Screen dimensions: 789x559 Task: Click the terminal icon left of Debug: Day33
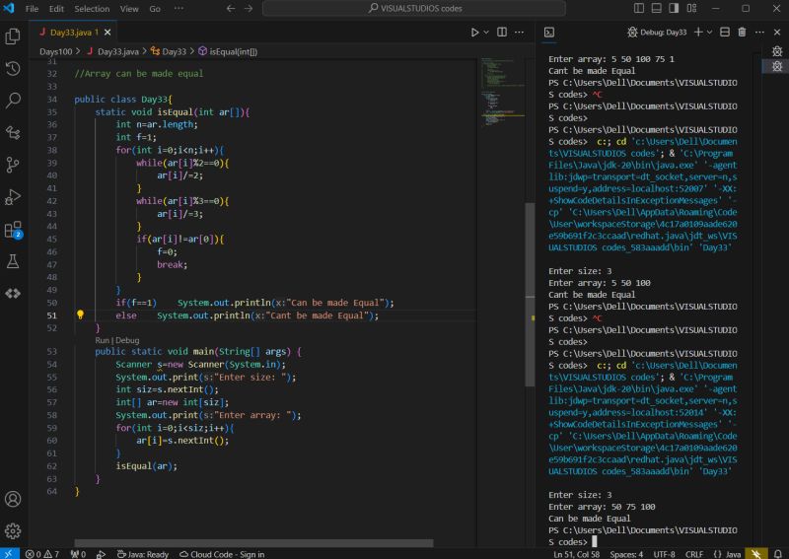[x=549, y=33]
